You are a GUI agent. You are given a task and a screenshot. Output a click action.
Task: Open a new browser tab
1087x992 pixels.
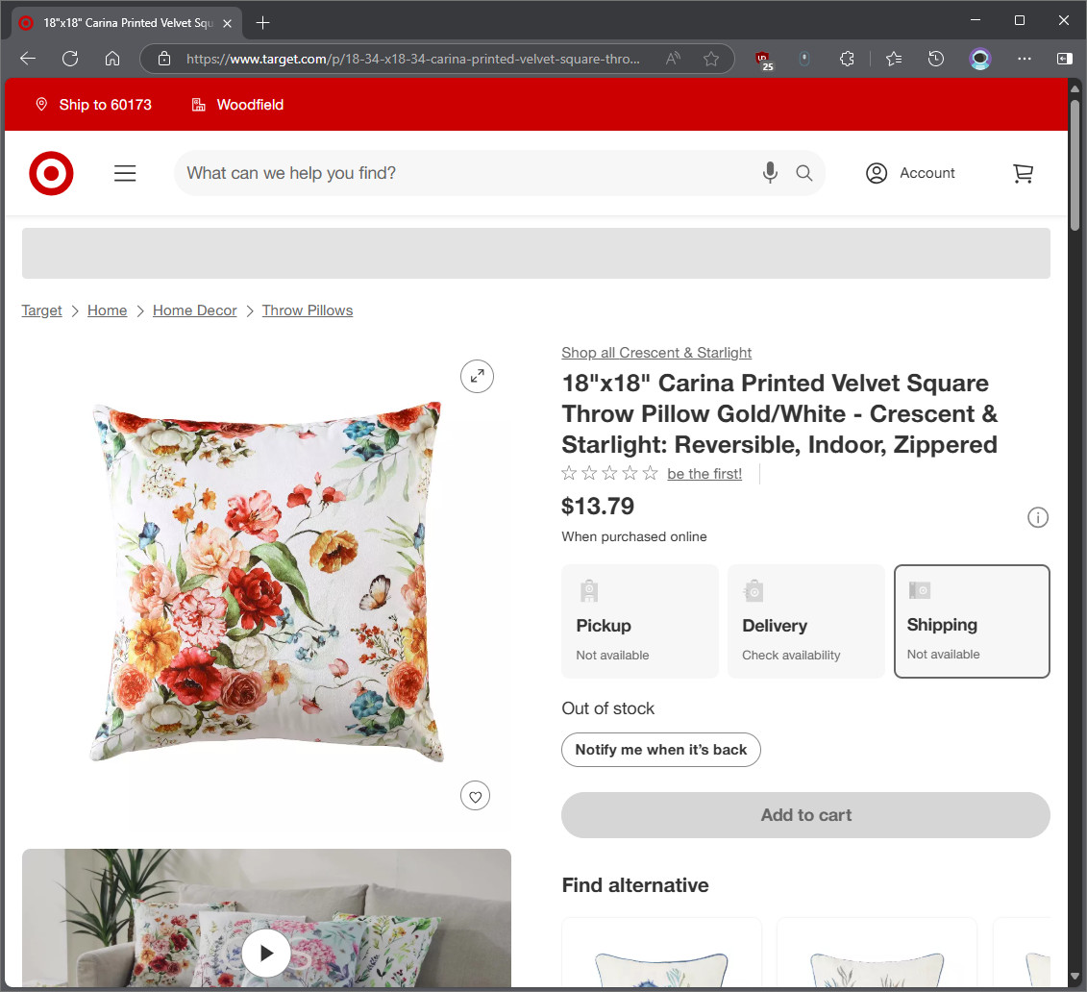click(x=262, y=23)
